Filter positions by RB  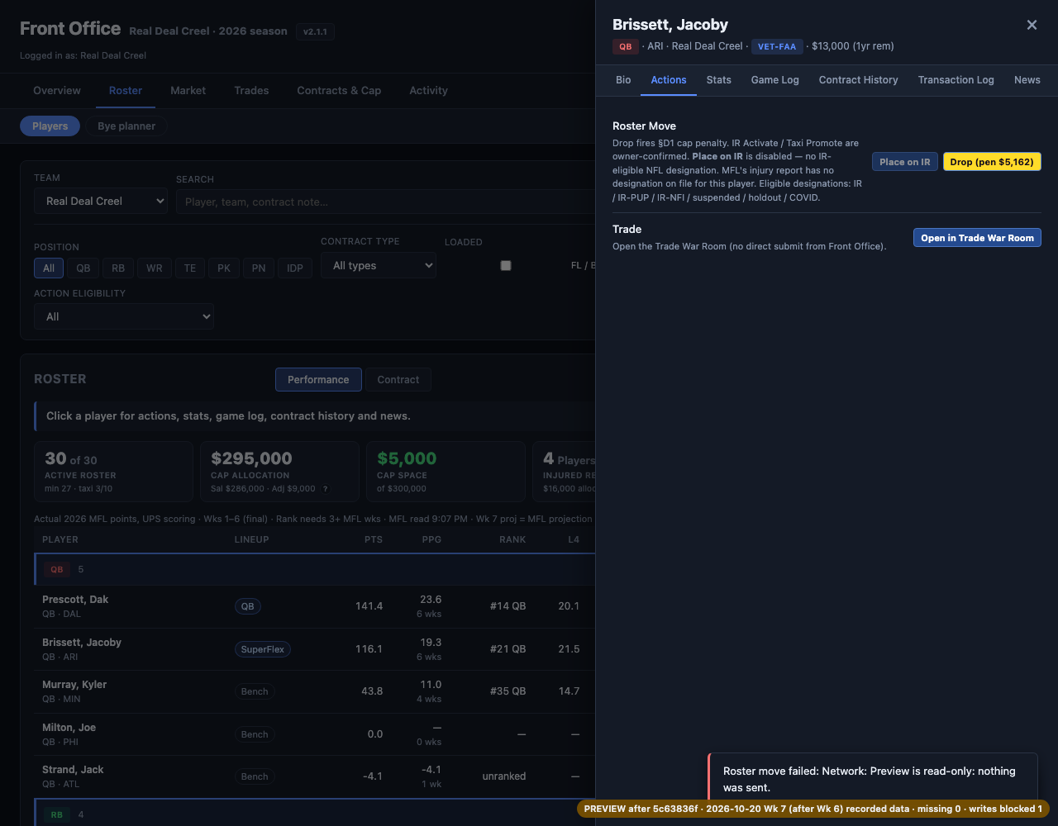pyautogui.click(x=118, y=268)
